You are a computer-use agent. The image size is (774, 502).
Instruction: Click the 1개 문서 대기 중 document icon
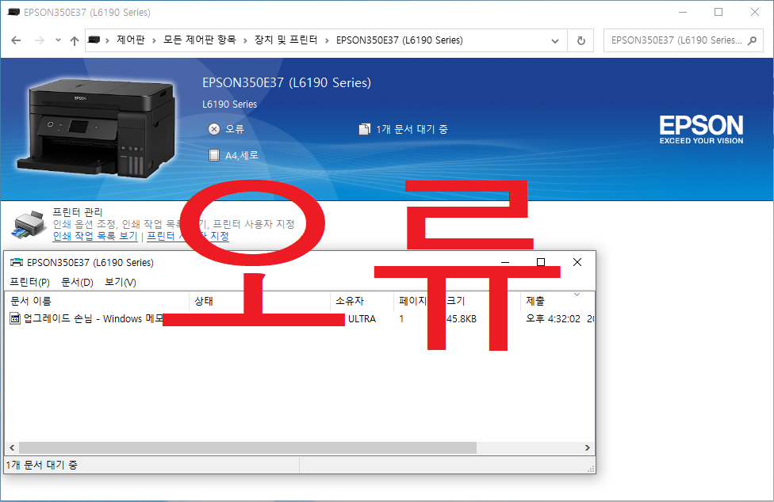[x=364, y=129]
